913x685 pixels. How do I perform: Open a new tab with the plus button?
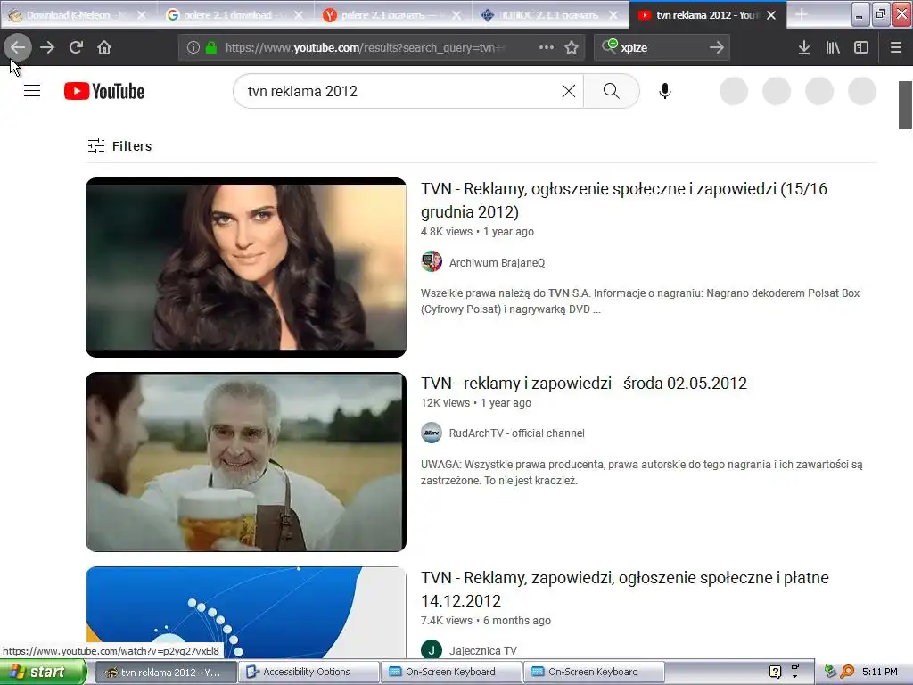pyautogui.click(x=802, y=14)
